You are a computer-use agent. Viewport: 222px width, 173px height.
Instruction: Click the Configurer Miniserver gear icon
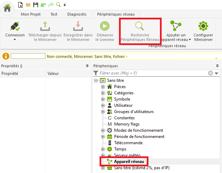(x=203, y=26)
